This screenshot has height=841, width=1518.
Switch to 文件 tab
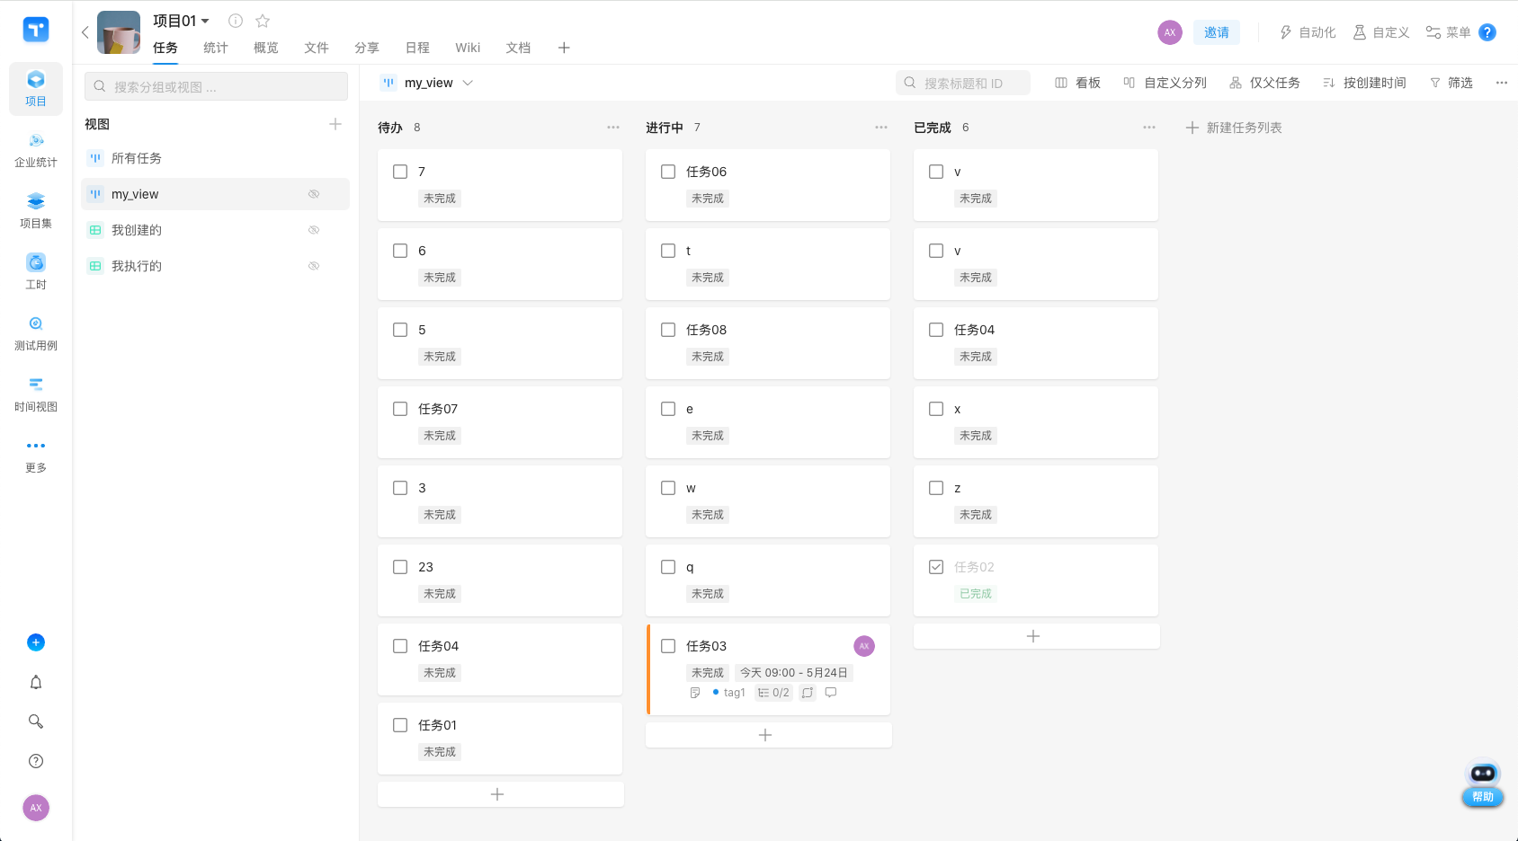[x=317, y=48]
